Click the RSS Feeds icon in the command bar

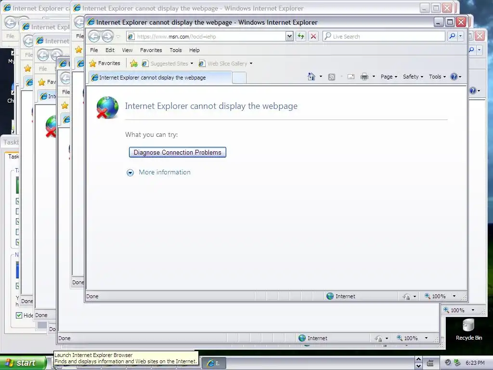[331, 77]
